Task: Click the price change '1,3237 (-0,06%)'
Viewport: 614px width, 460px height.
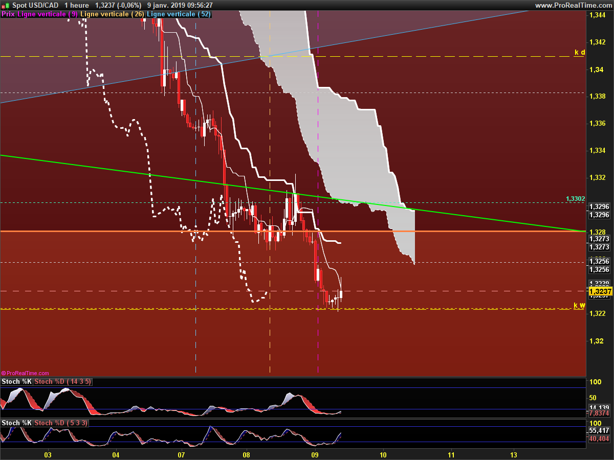Action: pos(118,5)
